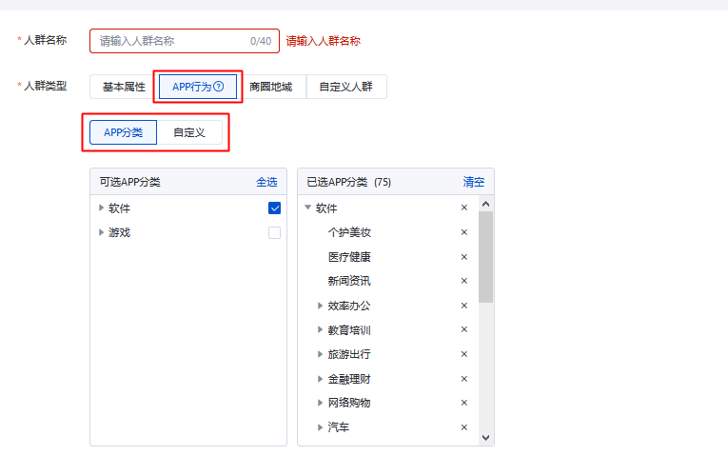This screenshot has height=456, width=728.
Task: Expand the 汽车 subcategory
Action: point(320,427)
